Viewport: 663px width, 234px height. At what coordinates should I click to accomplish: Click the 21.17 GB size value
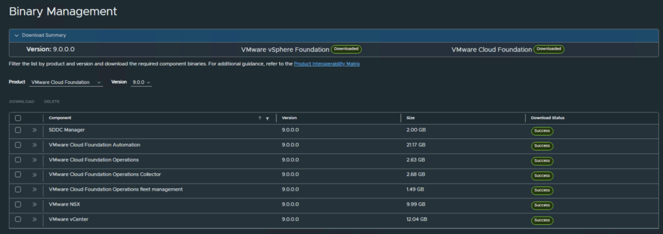416,145
